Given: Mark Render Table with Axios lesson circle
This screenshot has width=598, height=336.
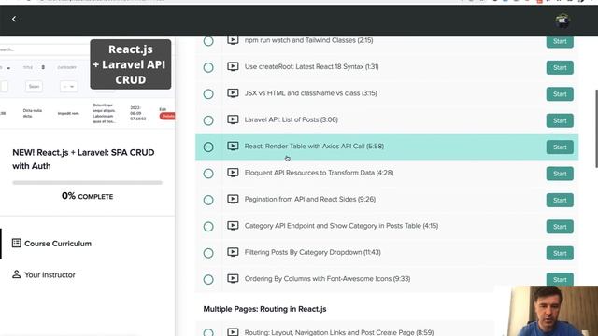Looking at the screenshot, I should pyautogui.click(x=208, y=147).
